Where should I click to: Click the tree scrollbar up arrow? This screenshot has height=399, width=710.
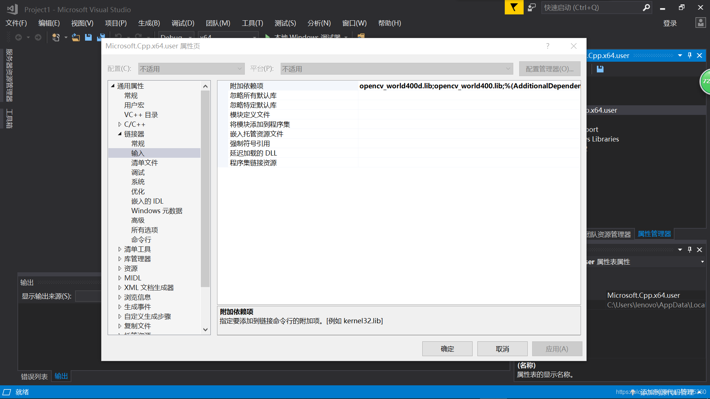tap(205, 86)
